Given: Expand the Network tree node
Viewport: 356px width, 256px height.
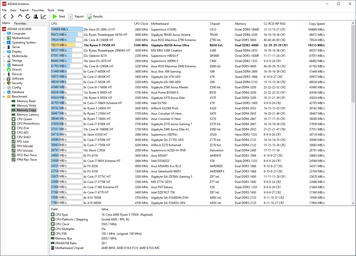Looking at the screenshot, I should [x=4, y=65].
